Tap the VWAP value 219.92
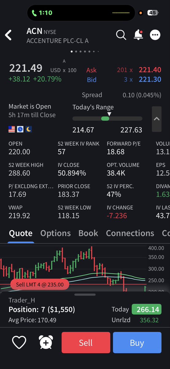 (x=19, y=216)
